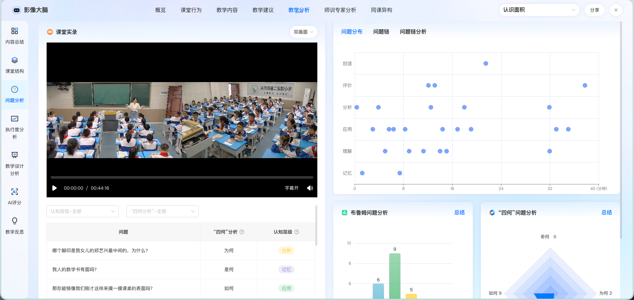
Task: Open the 内容总结 sidebar icon
Action: (15, 31)
